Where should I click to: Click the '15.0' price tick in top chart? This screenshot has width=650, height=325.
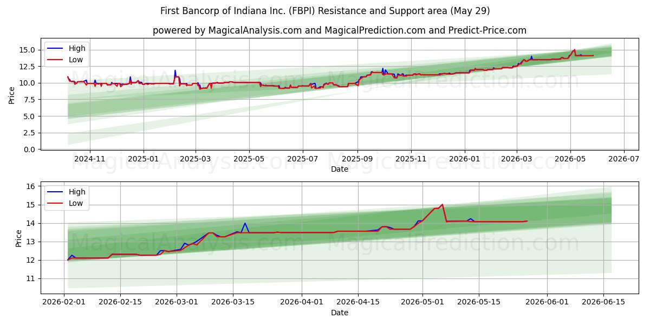pyautogui.click(x=28, y=50)
